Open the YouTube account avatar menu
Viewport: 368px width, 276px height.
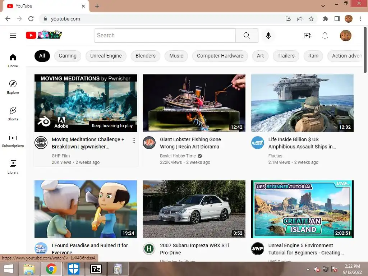coord(345,36)
